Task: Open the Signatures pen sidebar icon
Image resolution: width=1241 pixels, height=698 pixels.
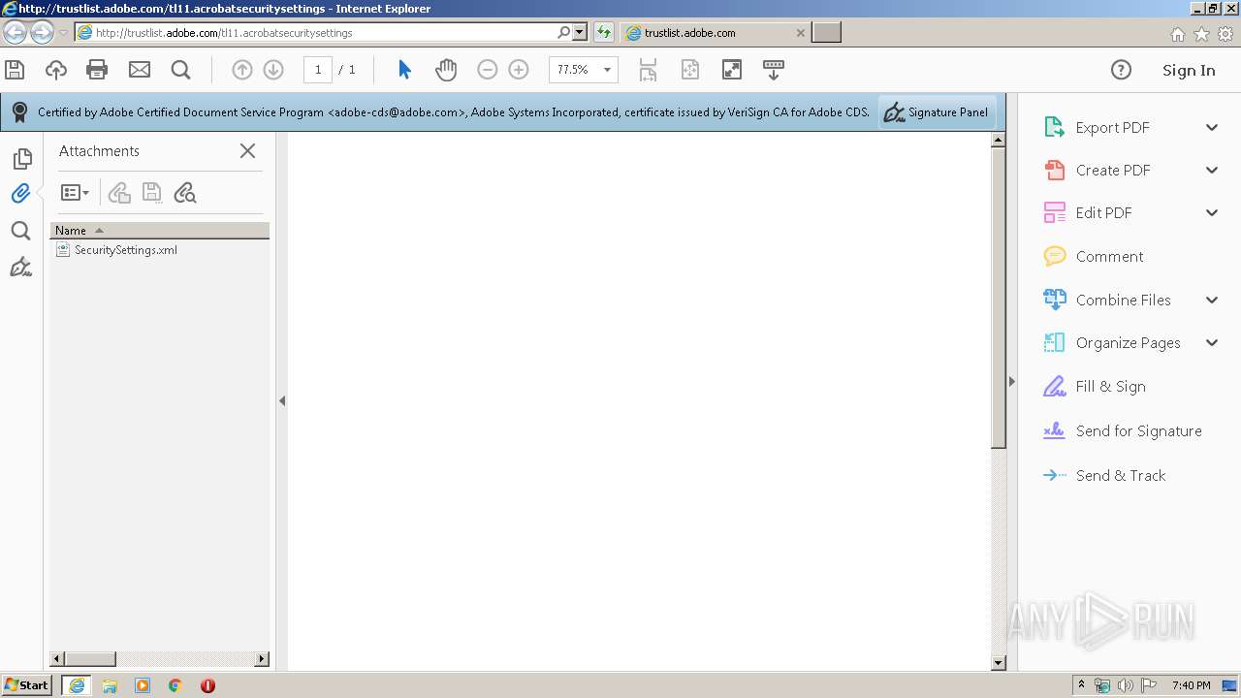Action: 20,267
